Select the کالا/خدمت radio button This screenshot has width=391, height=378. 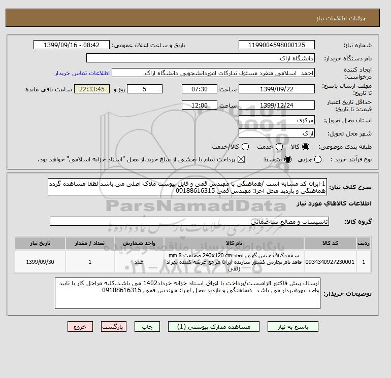point(245,147)
